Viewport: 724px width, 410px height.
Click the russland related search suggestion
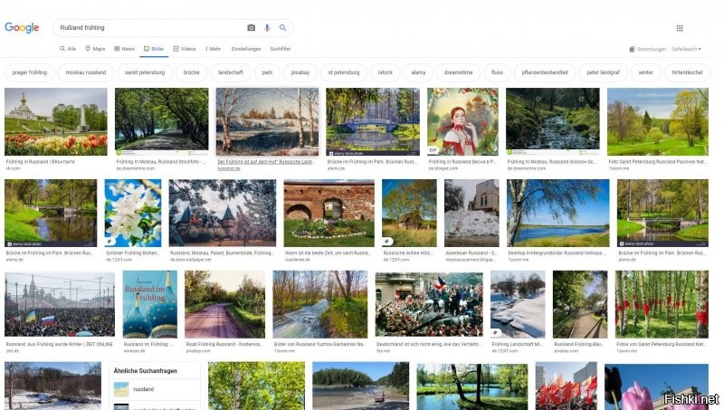[154, 389]
